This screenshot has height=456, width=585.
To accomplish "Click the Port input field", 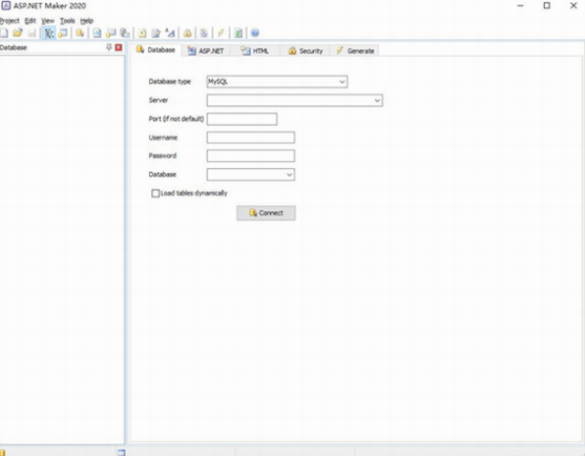I will pyautogui.click(x=242, y=119).
